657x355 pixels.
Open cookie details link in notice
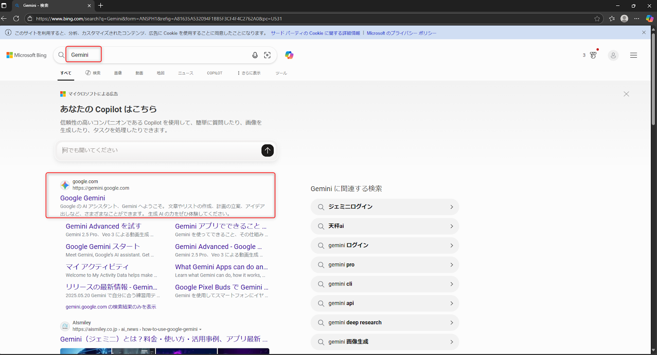[315, 33]
